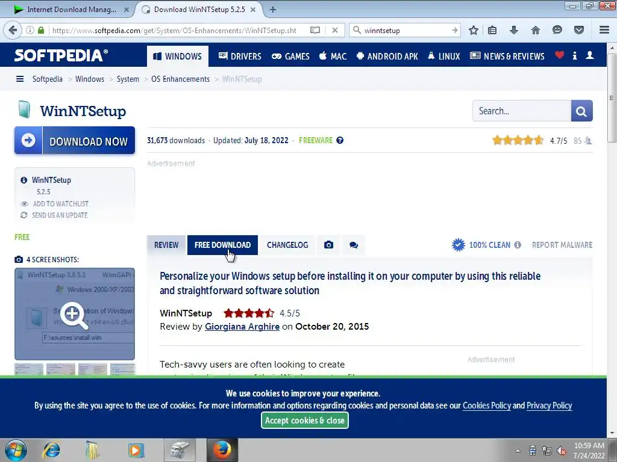Open the CHANGELOG tab
This screenshot has width=617, height=462.
coord(287,245)
